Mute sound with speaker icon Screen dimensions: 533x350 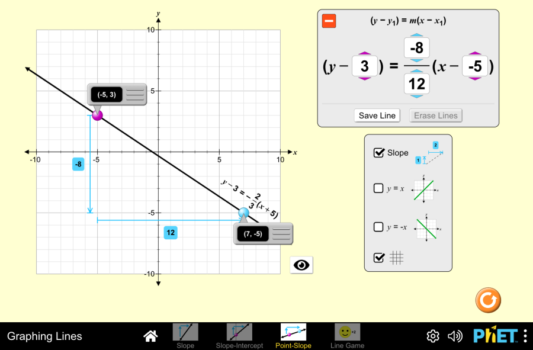tap(455, 336)
